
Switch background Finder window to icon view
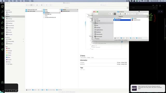[x=27, y=5]
